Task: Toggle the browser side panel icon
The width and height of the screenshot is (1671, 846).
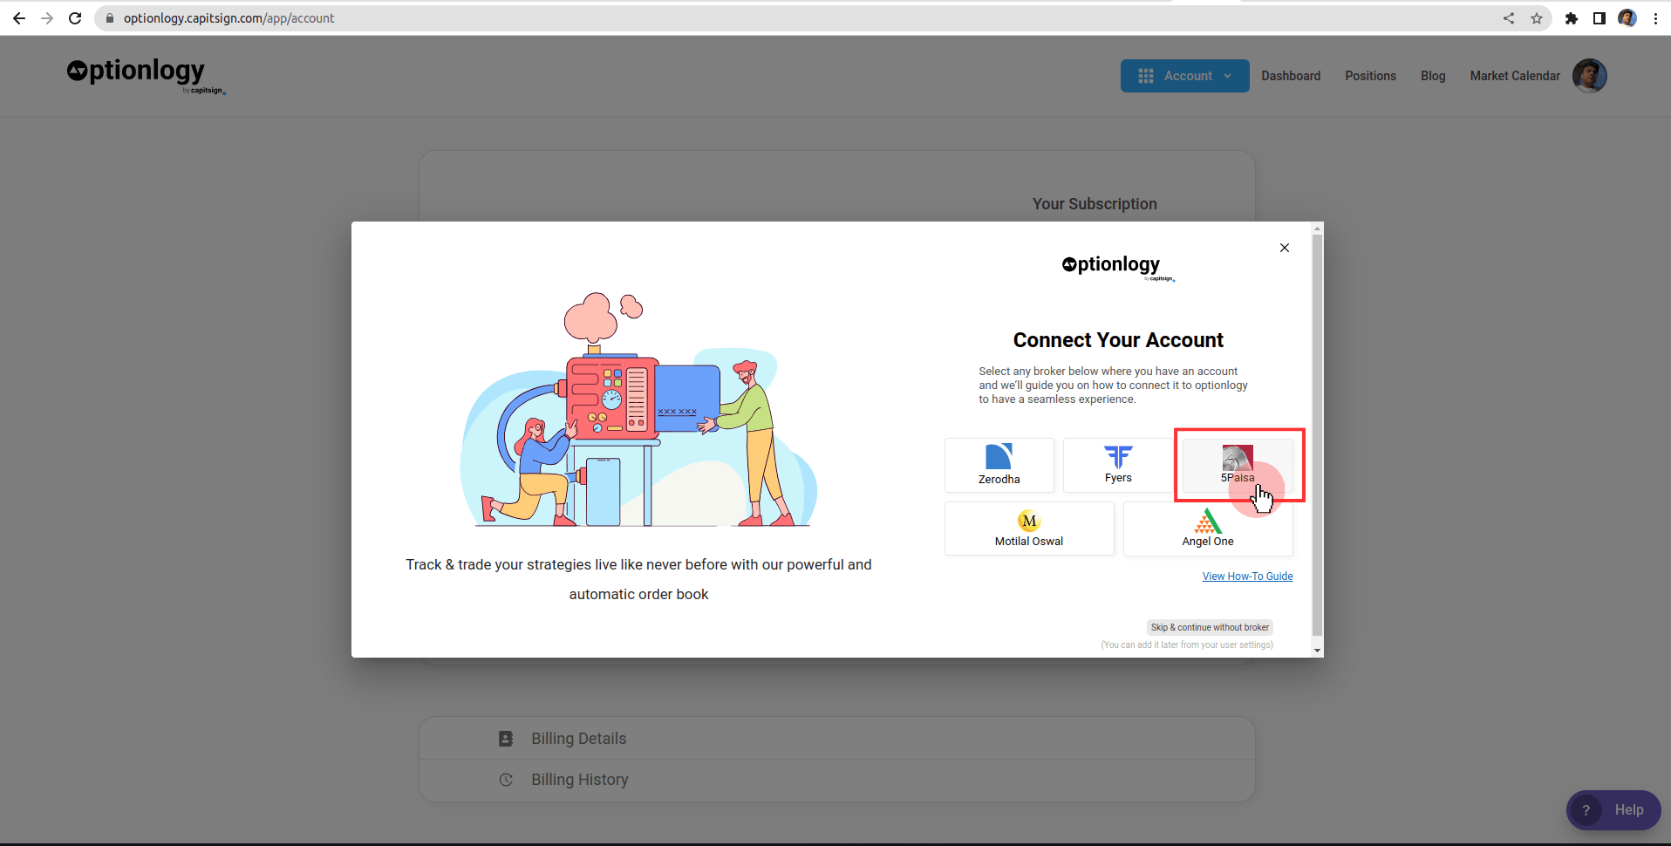Action: 1599,18
